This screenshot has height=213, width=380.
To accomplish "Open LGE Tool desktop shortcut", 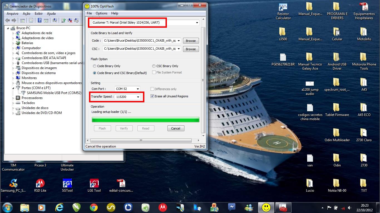I will [x=94, y=186].
